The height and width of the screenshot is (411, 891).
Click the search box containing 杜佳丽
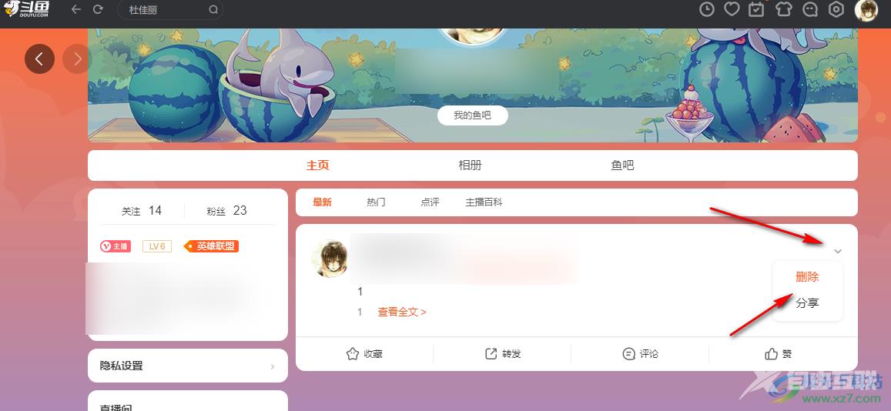(170, 10)
